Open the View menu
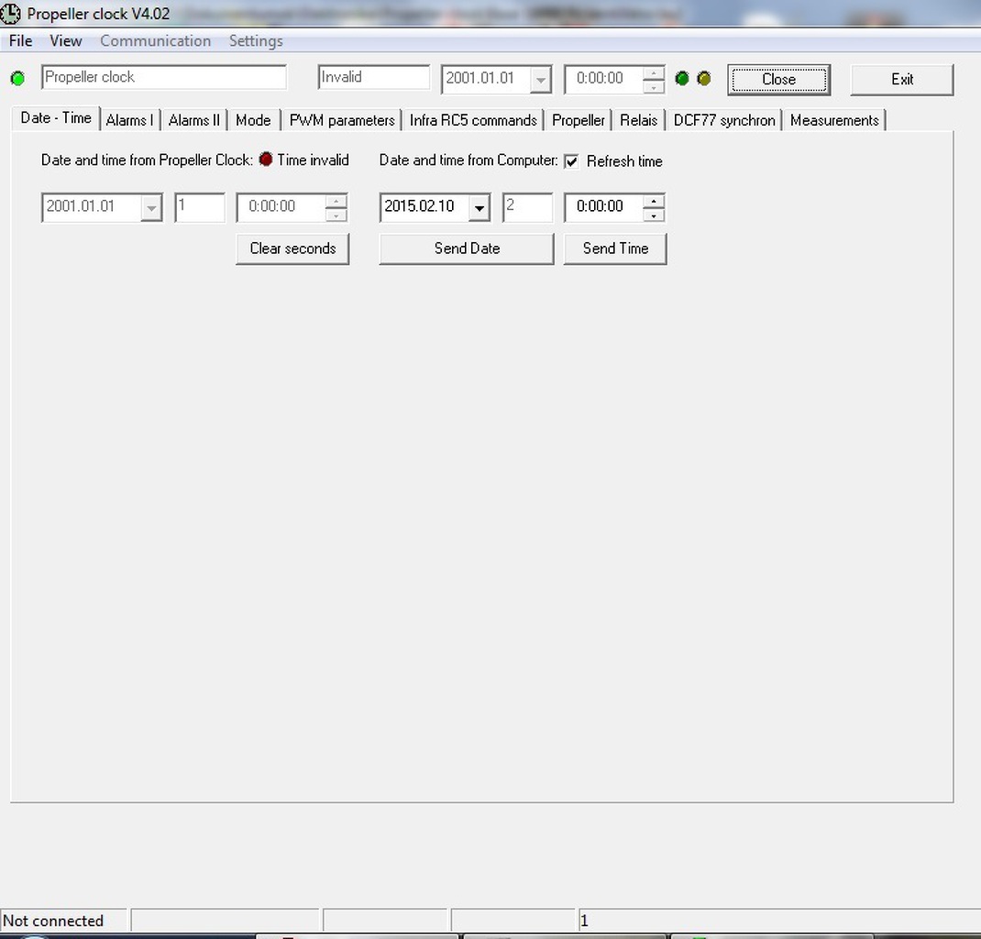This screenshot has height=939, width=981. (x=66, y=40)
